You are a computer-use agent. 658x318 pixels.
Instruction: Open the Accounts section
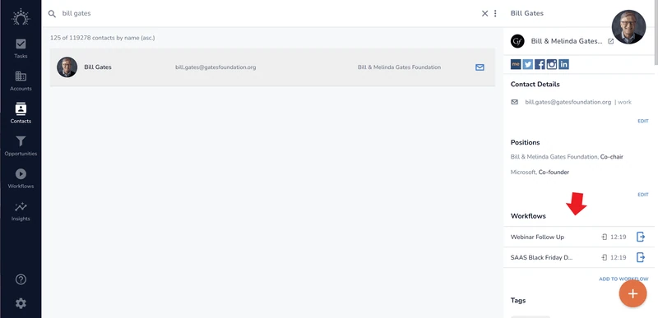(21, 81)
